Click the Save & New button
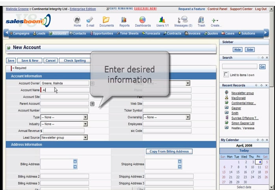Viewport: 275px width, 190px height. click(x=30, y=61)
